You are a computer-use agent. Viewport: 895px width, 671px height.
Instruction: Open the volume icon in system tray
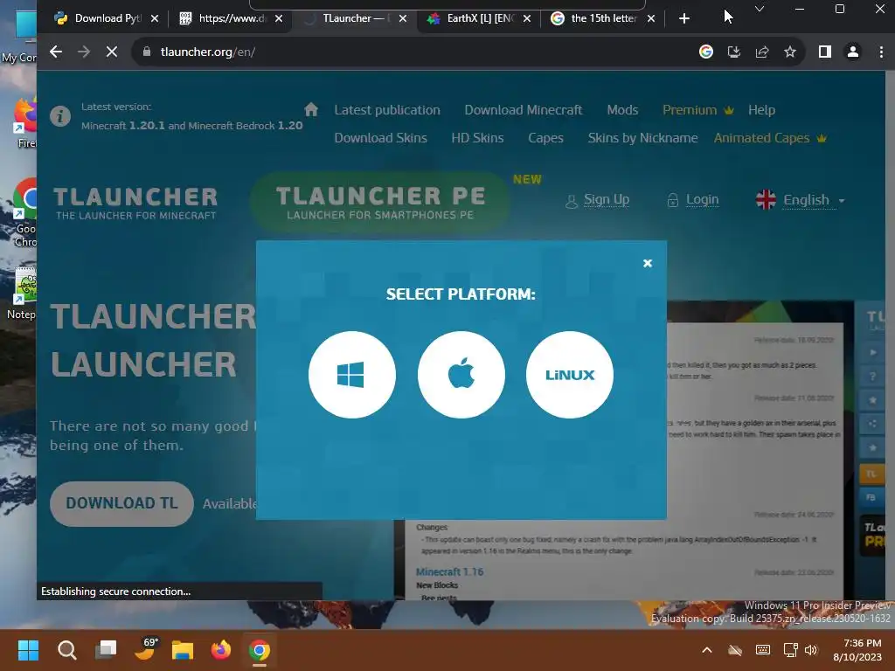810,650
